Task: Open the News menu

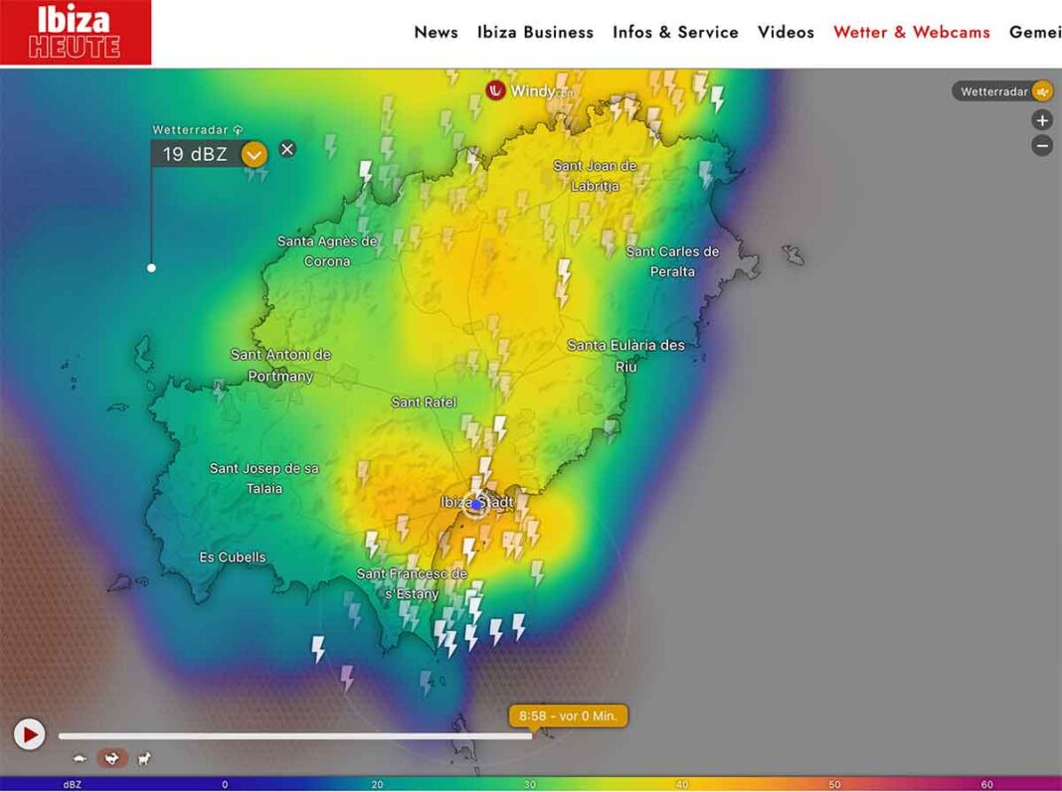Action: pyautogui.click(x=436, y=32)
